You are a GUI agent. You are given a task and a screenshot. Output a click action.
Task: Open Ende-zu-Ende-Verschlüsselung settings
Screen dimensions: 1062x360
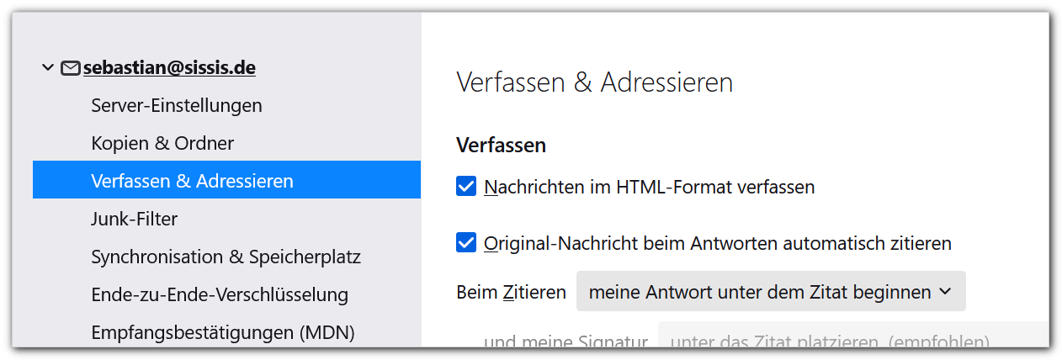click(220, 294)
